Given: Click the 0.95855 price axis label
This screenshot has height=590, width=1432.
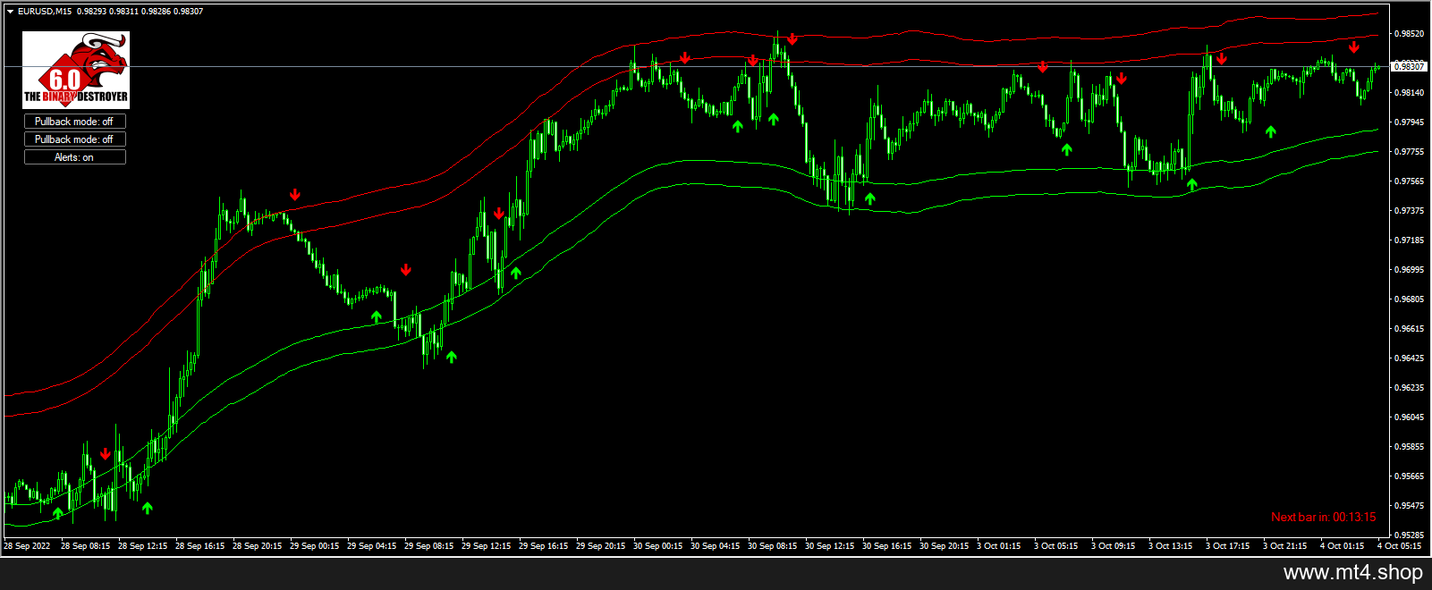Looking at the screenshot, I should (1410, 447).
